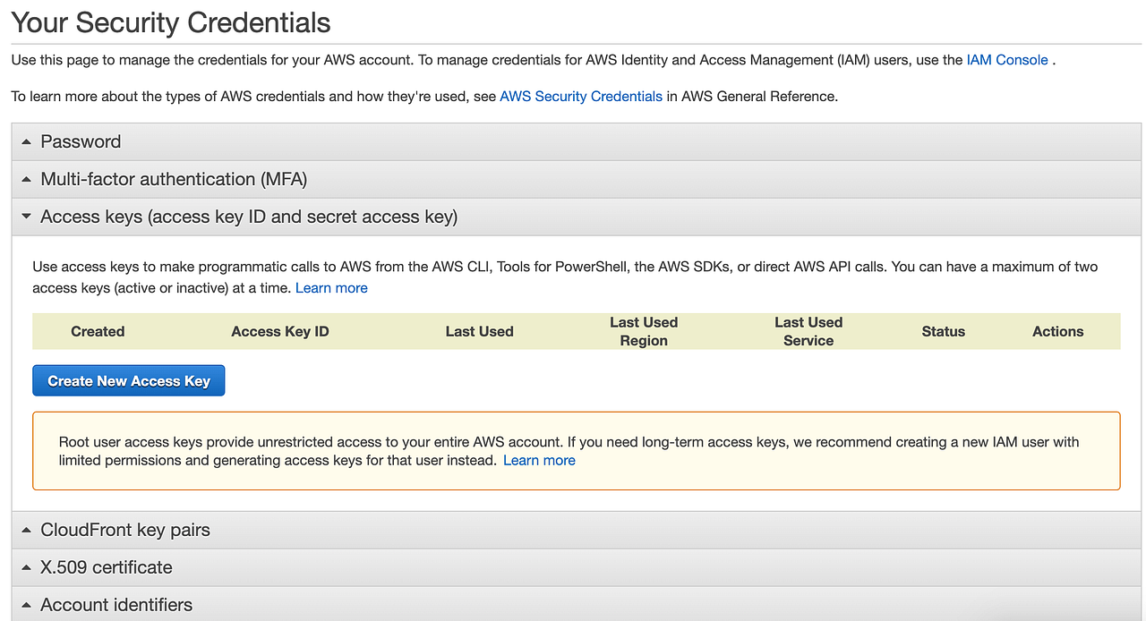Click the Actions column header
This screenshot has height=621, width=1146.
[1057, 332]
